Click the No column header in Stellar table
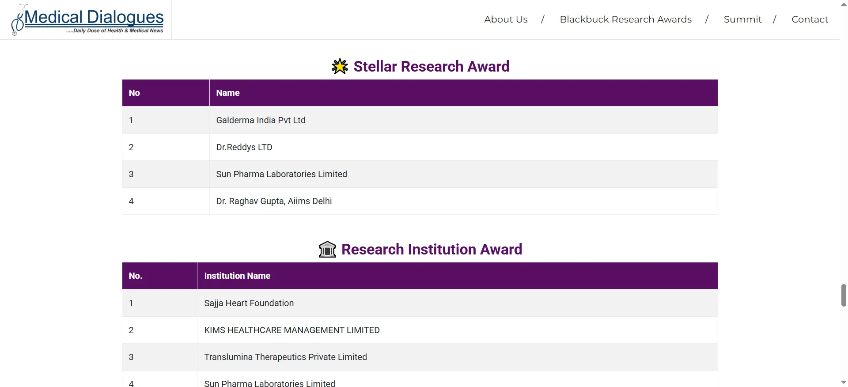 (x=166, y=93)
